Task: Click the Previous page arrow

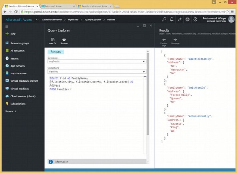Action: tap(164, 39)
